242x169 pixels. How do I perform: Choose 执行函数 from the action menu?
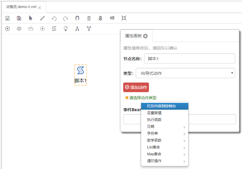coord(165,120)
